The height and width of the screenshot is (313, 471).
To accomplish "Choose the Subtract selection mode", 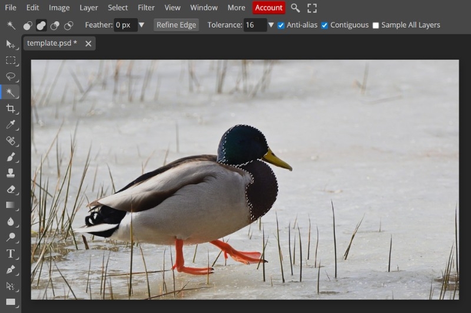I will coord(55,25).
